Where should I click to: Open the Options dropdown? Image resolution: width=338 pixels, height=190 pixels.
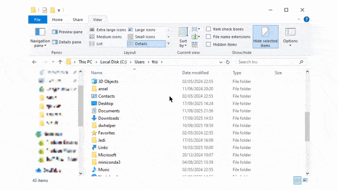click(x=290, y=37)
